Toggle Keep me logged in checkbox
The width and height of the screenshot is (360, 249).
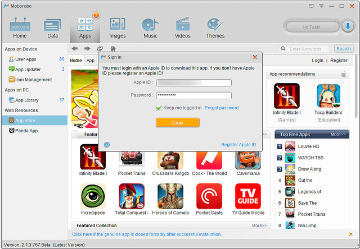point(159,108)
